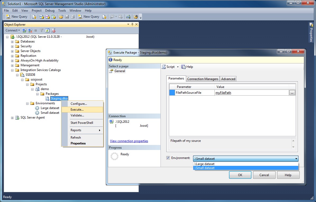Open the New Query tool
The width and height of the screenshot is (316, 202).
click(x=16, y=16)
